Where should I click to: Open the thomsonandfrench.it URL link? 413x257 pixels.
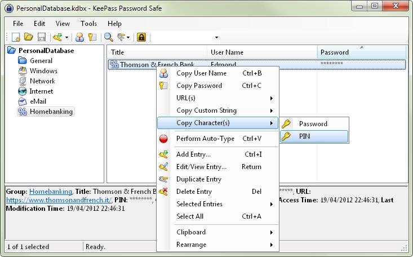[59, 200]
